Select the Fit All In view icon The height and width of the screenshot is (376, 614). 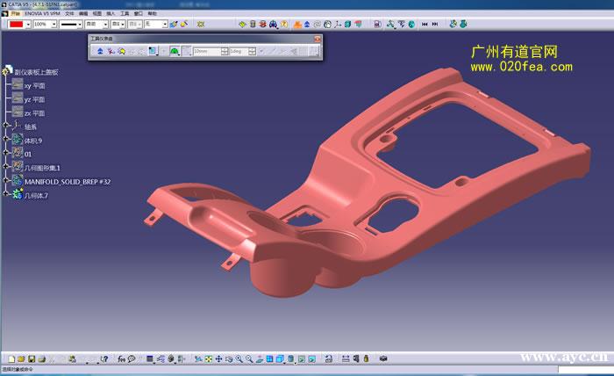pyautogui.click(x=209, y=358)
